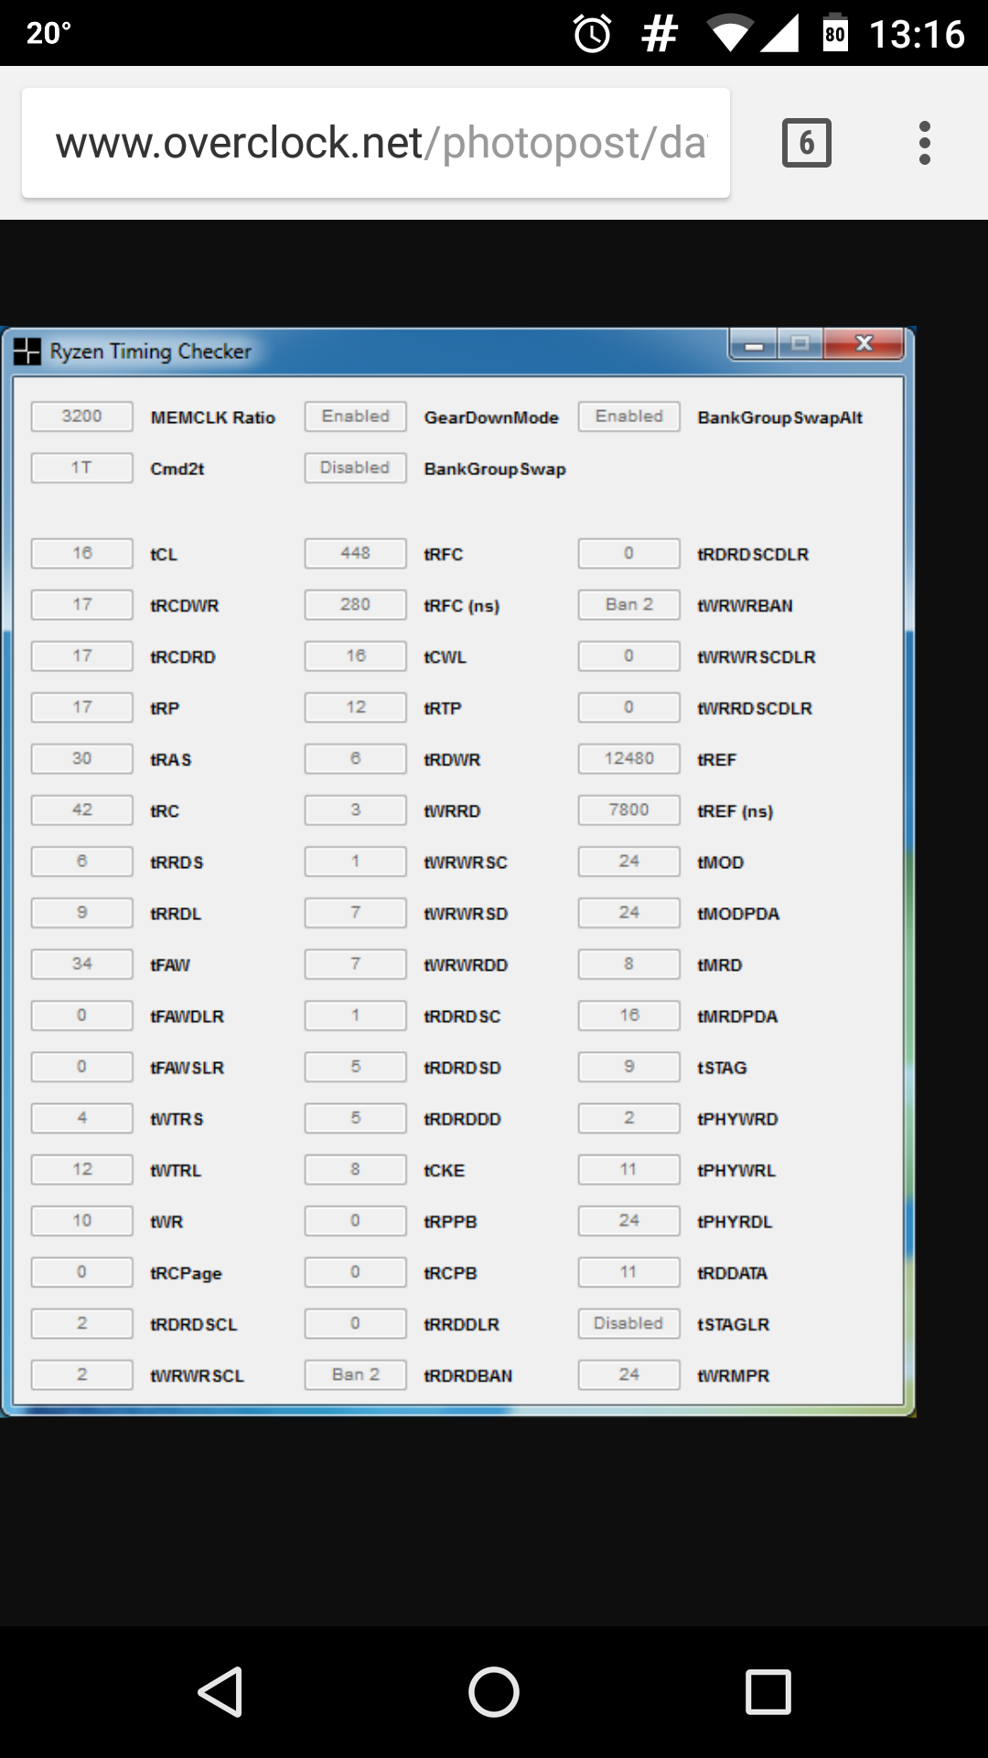
Task: Click the tWR 10 value box
Action: [82, 1221]
